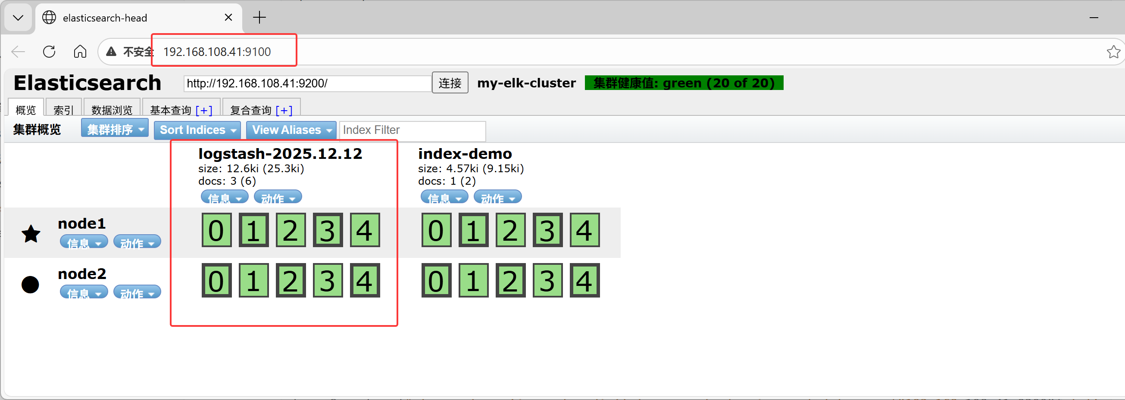1125x400 pixels.
Task: Click the index-demo index name
Action: (465, 154)
